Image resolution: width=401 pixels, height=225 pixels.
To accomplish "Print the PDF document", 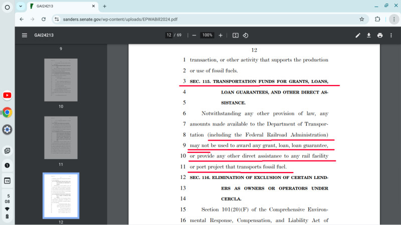I will (x=380, y=35).
